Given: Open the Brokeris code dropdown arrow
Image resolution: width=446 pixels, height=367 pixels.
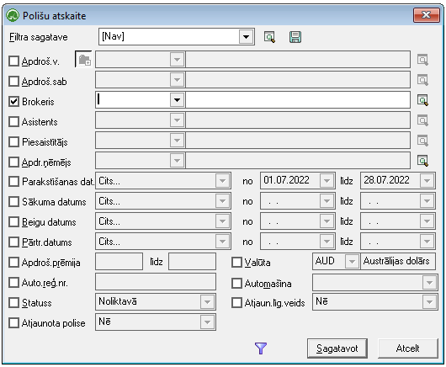Looking at the screenshot, I should [x=177, y=100].
